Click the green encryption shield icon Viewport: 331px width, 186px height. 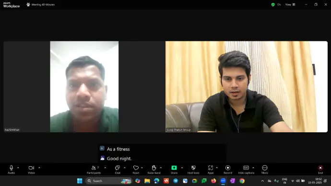273,4
